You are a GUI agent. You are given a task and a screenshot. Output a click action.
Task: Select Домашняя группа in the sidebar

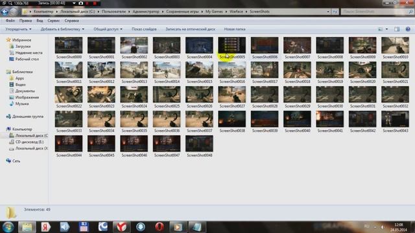click(27, 116)
